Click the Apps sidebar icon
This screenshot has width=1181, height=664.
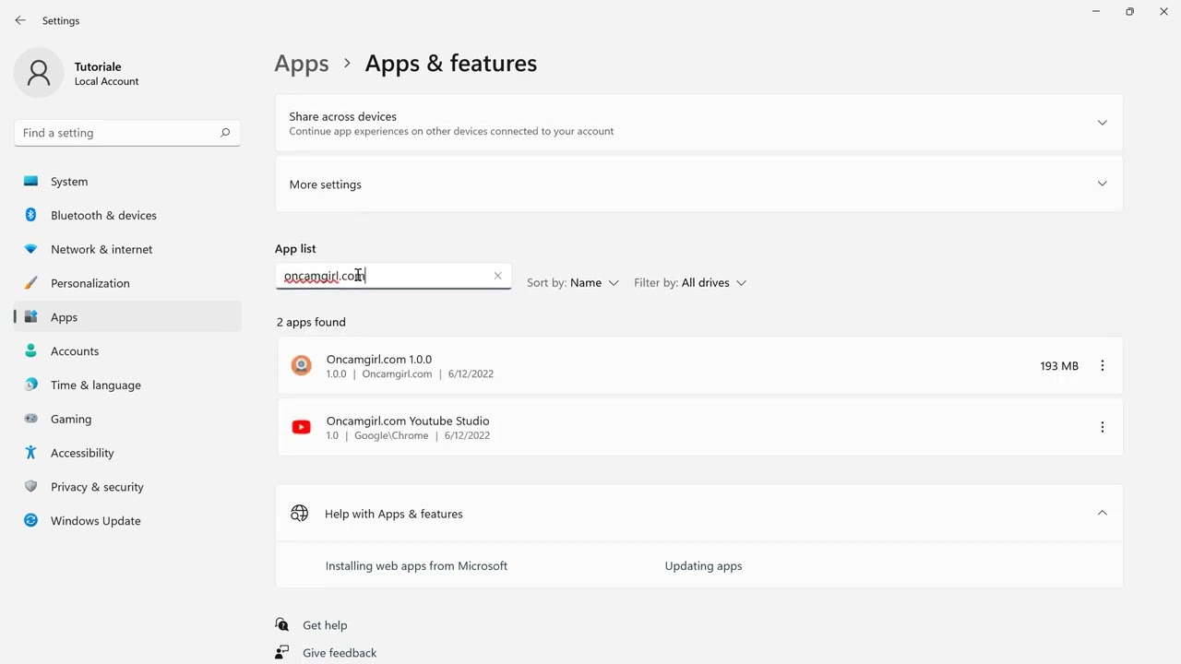(x=31, y=317)
